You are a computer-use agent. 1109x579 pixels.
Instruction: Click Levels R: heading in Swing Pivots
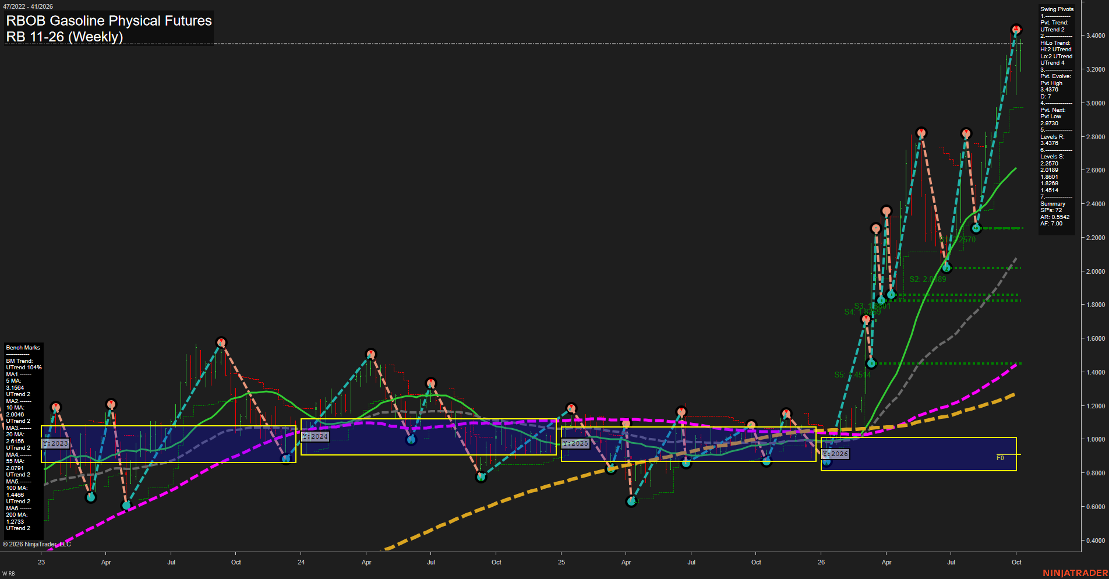1052,137
